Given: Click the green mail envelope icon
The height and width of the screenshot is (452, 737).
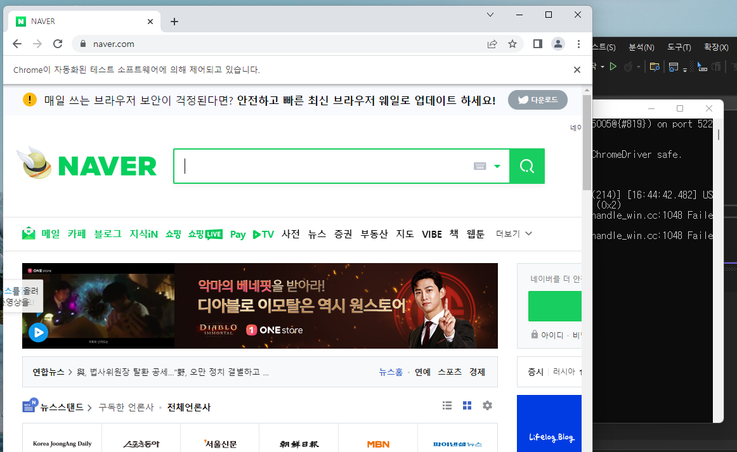Looking at the screenshot, I should [x=29, y=233].
